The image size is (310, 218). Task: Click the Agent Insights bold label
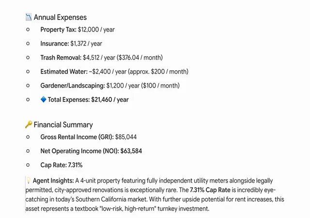coord(53,181)
